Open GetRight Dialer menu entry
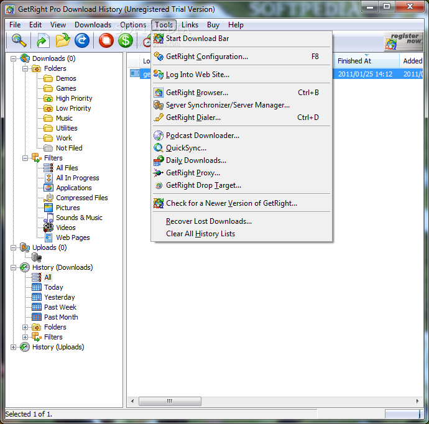 [x=242, y=118]
